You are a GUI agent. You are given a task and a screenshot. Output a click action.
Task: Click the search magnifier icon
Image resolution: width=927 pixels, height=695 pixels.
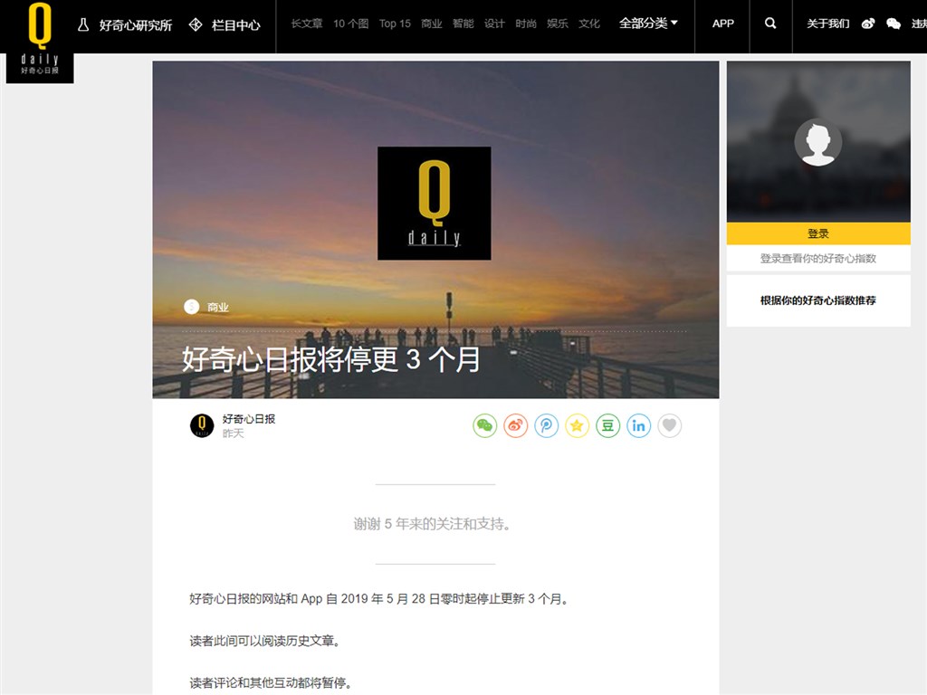(x=770, y=23)
